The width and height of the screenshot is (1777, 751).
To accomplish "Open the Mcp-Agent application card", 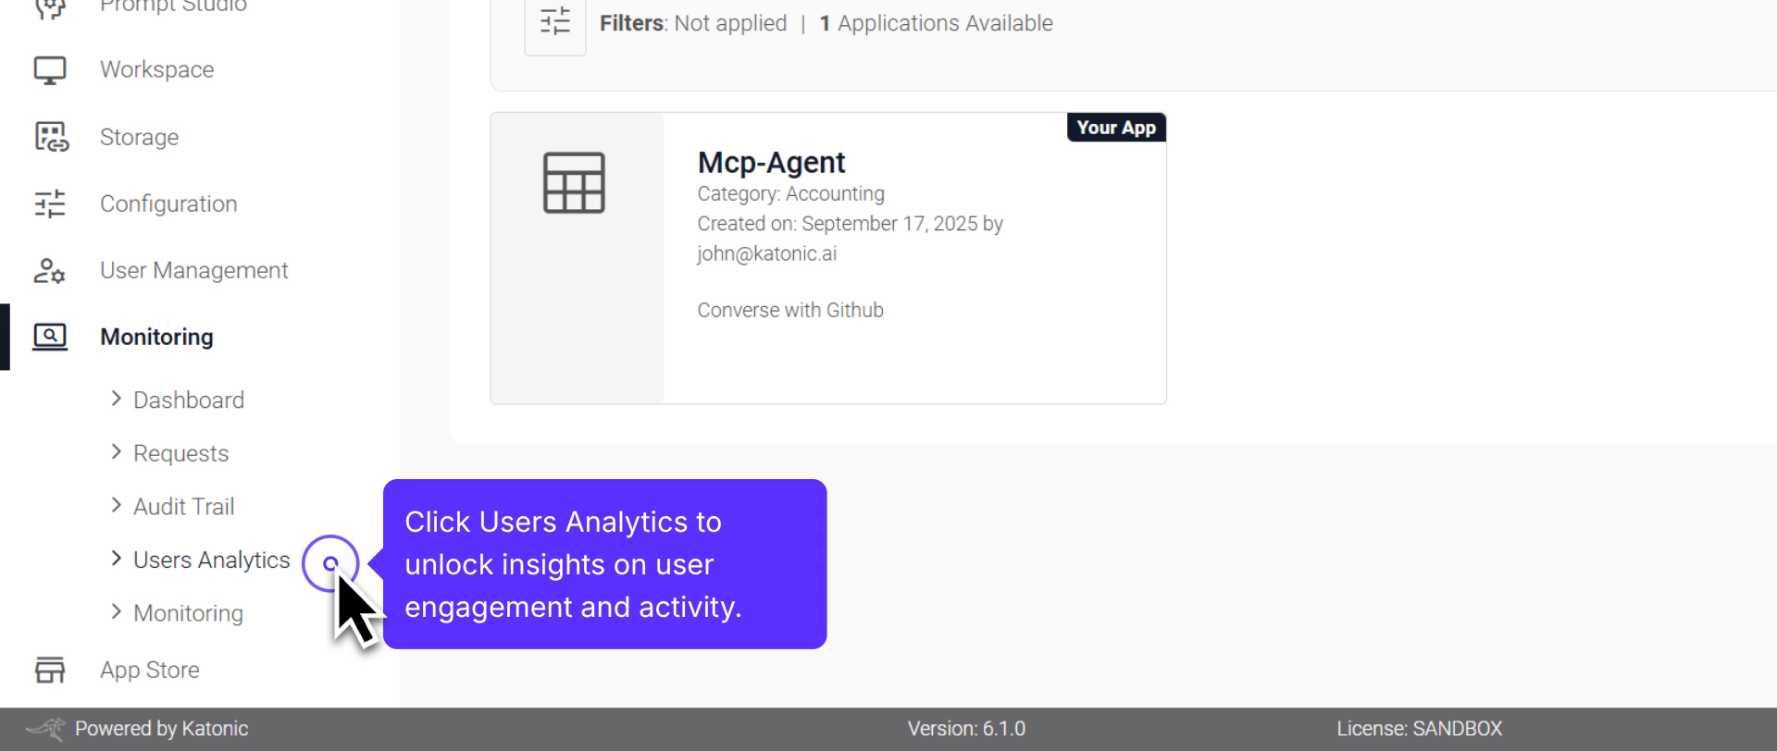I will (x=827, y=257).
